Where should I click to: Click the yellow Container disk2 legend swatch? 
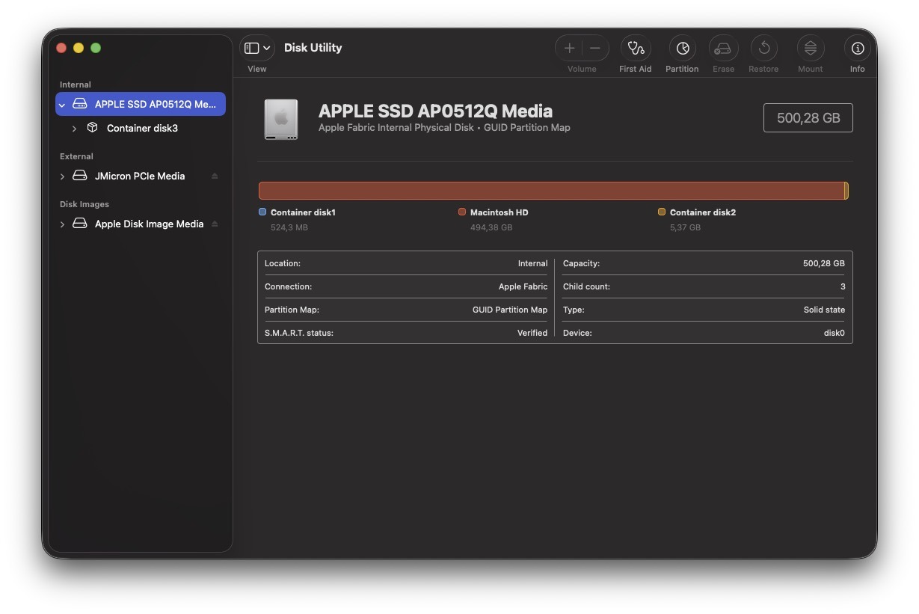662,212
